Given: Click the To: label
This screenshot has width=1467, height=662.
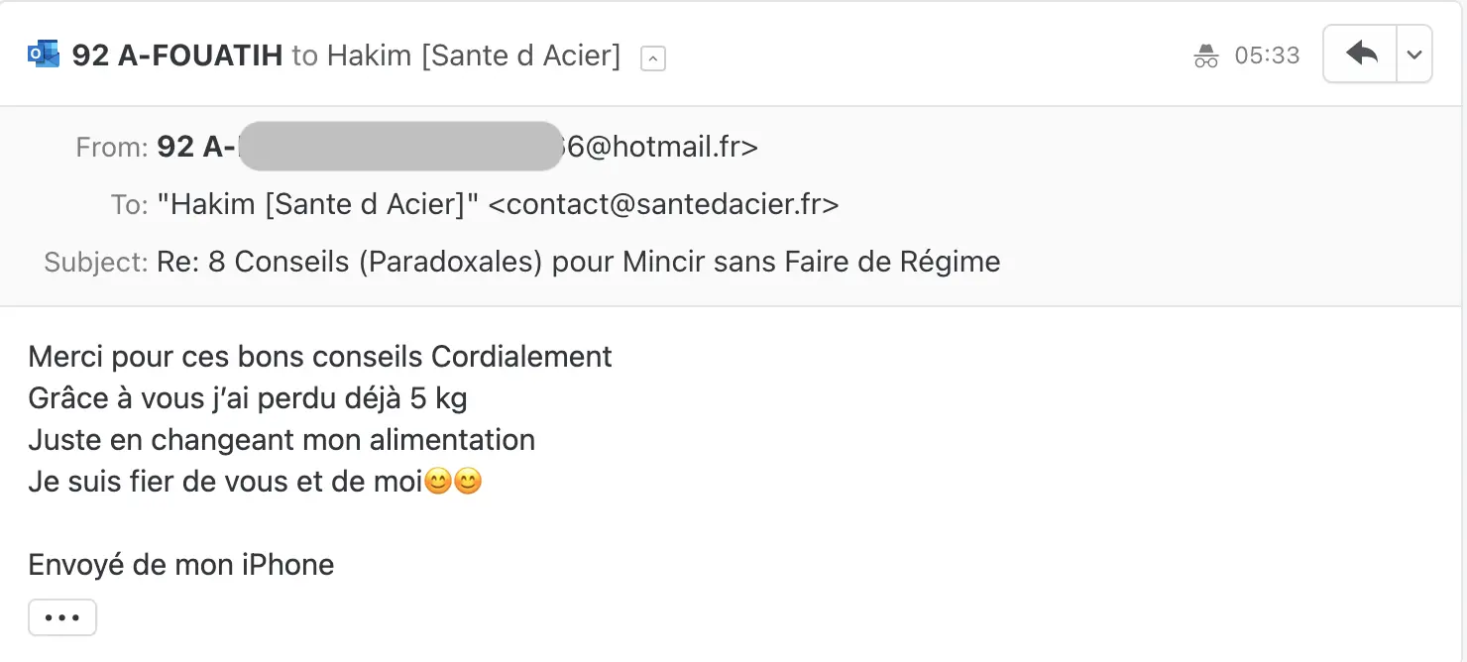Looking at the screenshot, I should (x=129, y=205).
